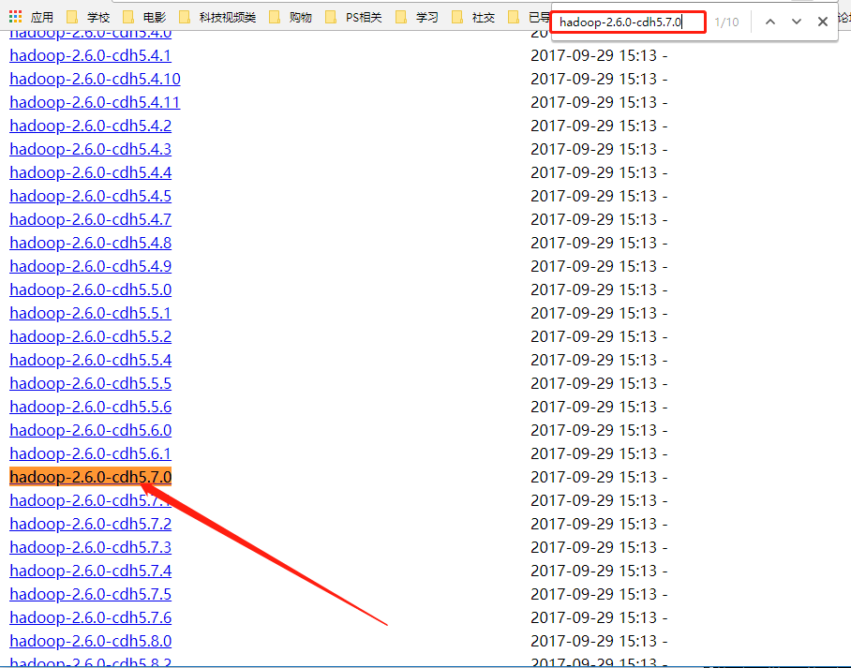Screen dimensions: 851x668
Task: Open the hadoop-2.6.0-cdh5.7.3 link
Action: click(90, 547)
